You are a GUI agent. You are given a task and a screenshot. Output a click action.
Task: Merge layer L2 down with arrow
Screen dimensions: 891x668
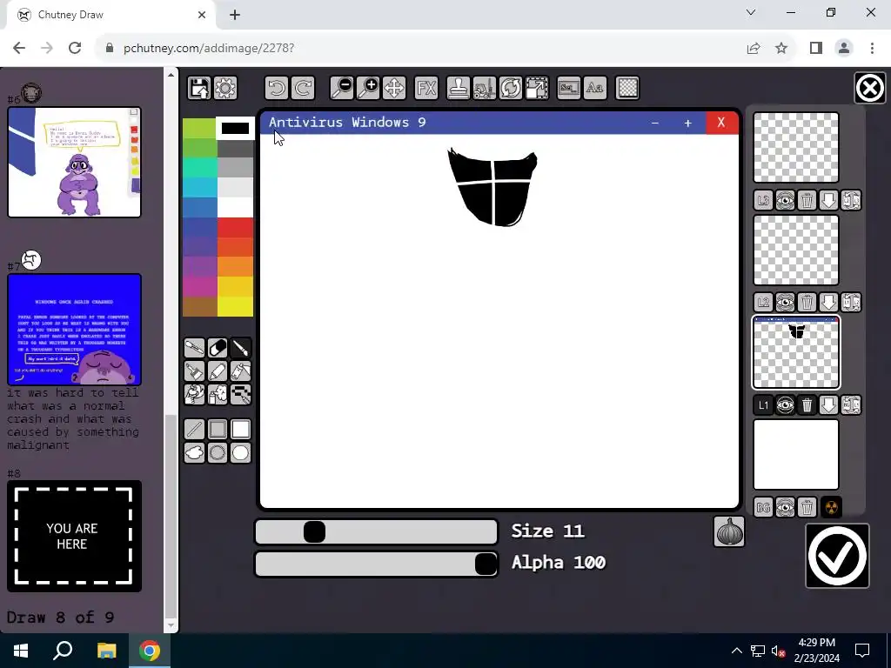pos(829,302)
